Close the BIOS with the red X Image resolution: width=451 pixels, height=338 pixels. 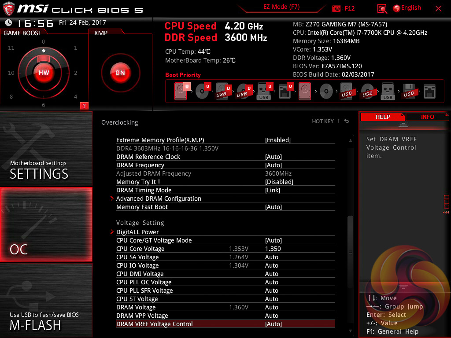(438, 9)
